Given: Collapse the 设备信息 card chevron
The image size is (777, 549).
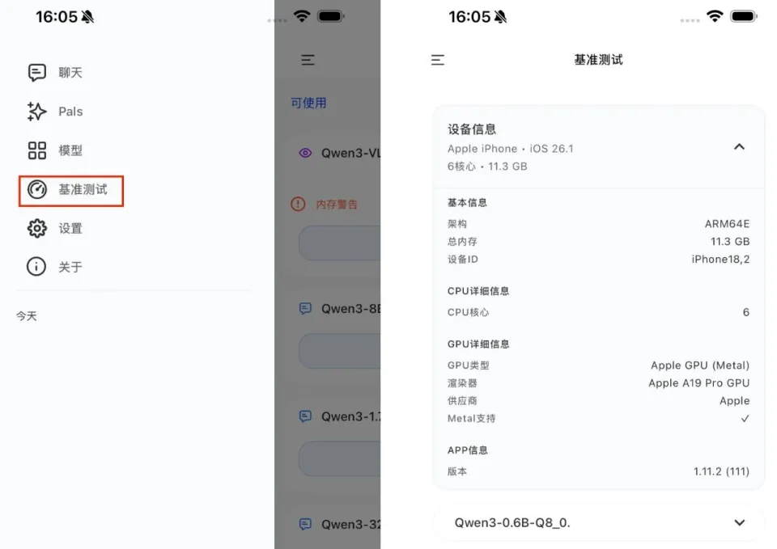Looking at the screenshot, I should tap(739, 147).
